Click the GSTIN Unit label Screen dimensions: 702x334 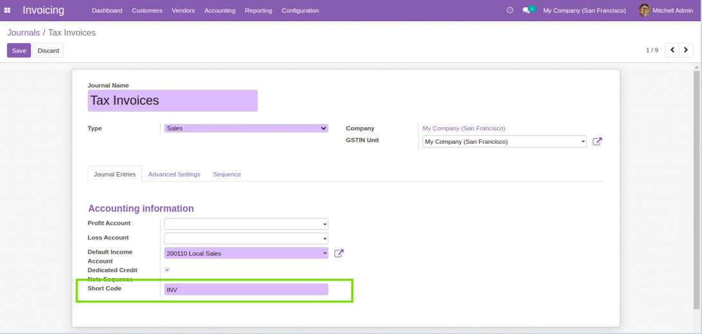tap(362, 139)
